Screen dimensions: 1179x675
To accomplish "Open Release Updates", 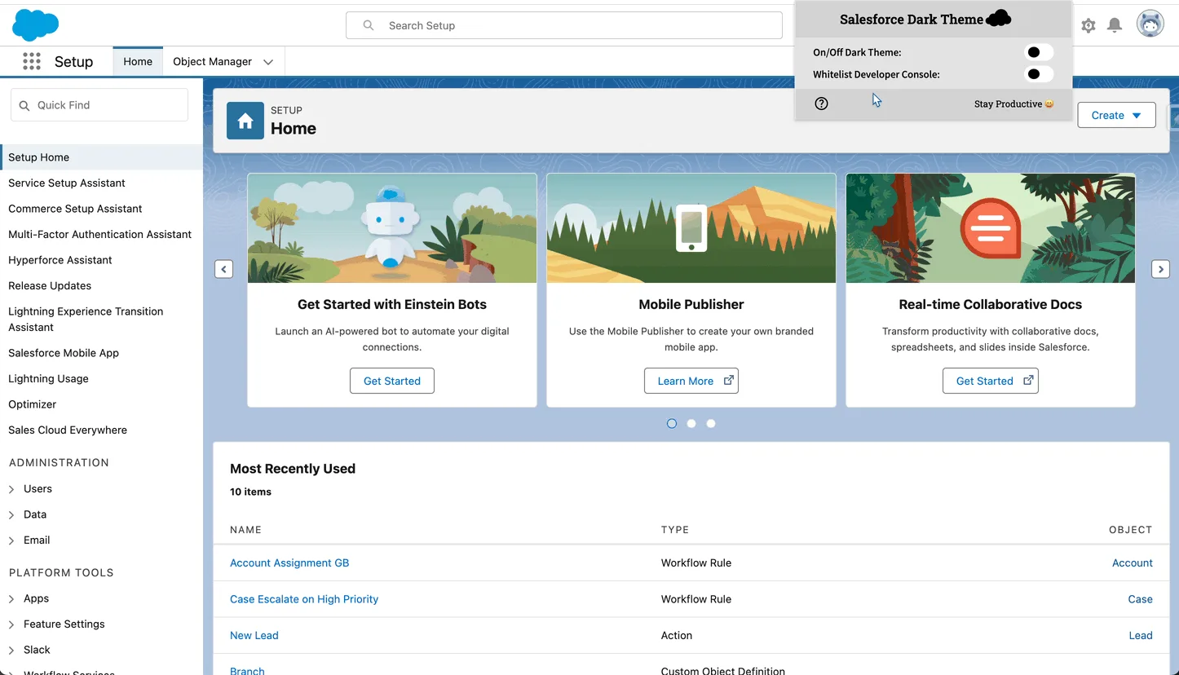I will [x=50, y=286].
